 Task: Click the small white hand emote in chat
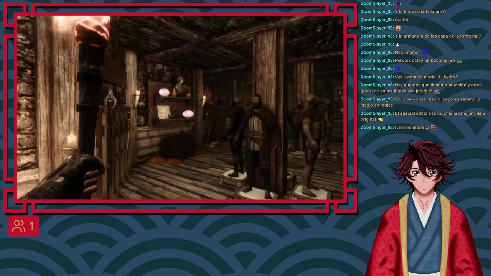coord(397,44)
